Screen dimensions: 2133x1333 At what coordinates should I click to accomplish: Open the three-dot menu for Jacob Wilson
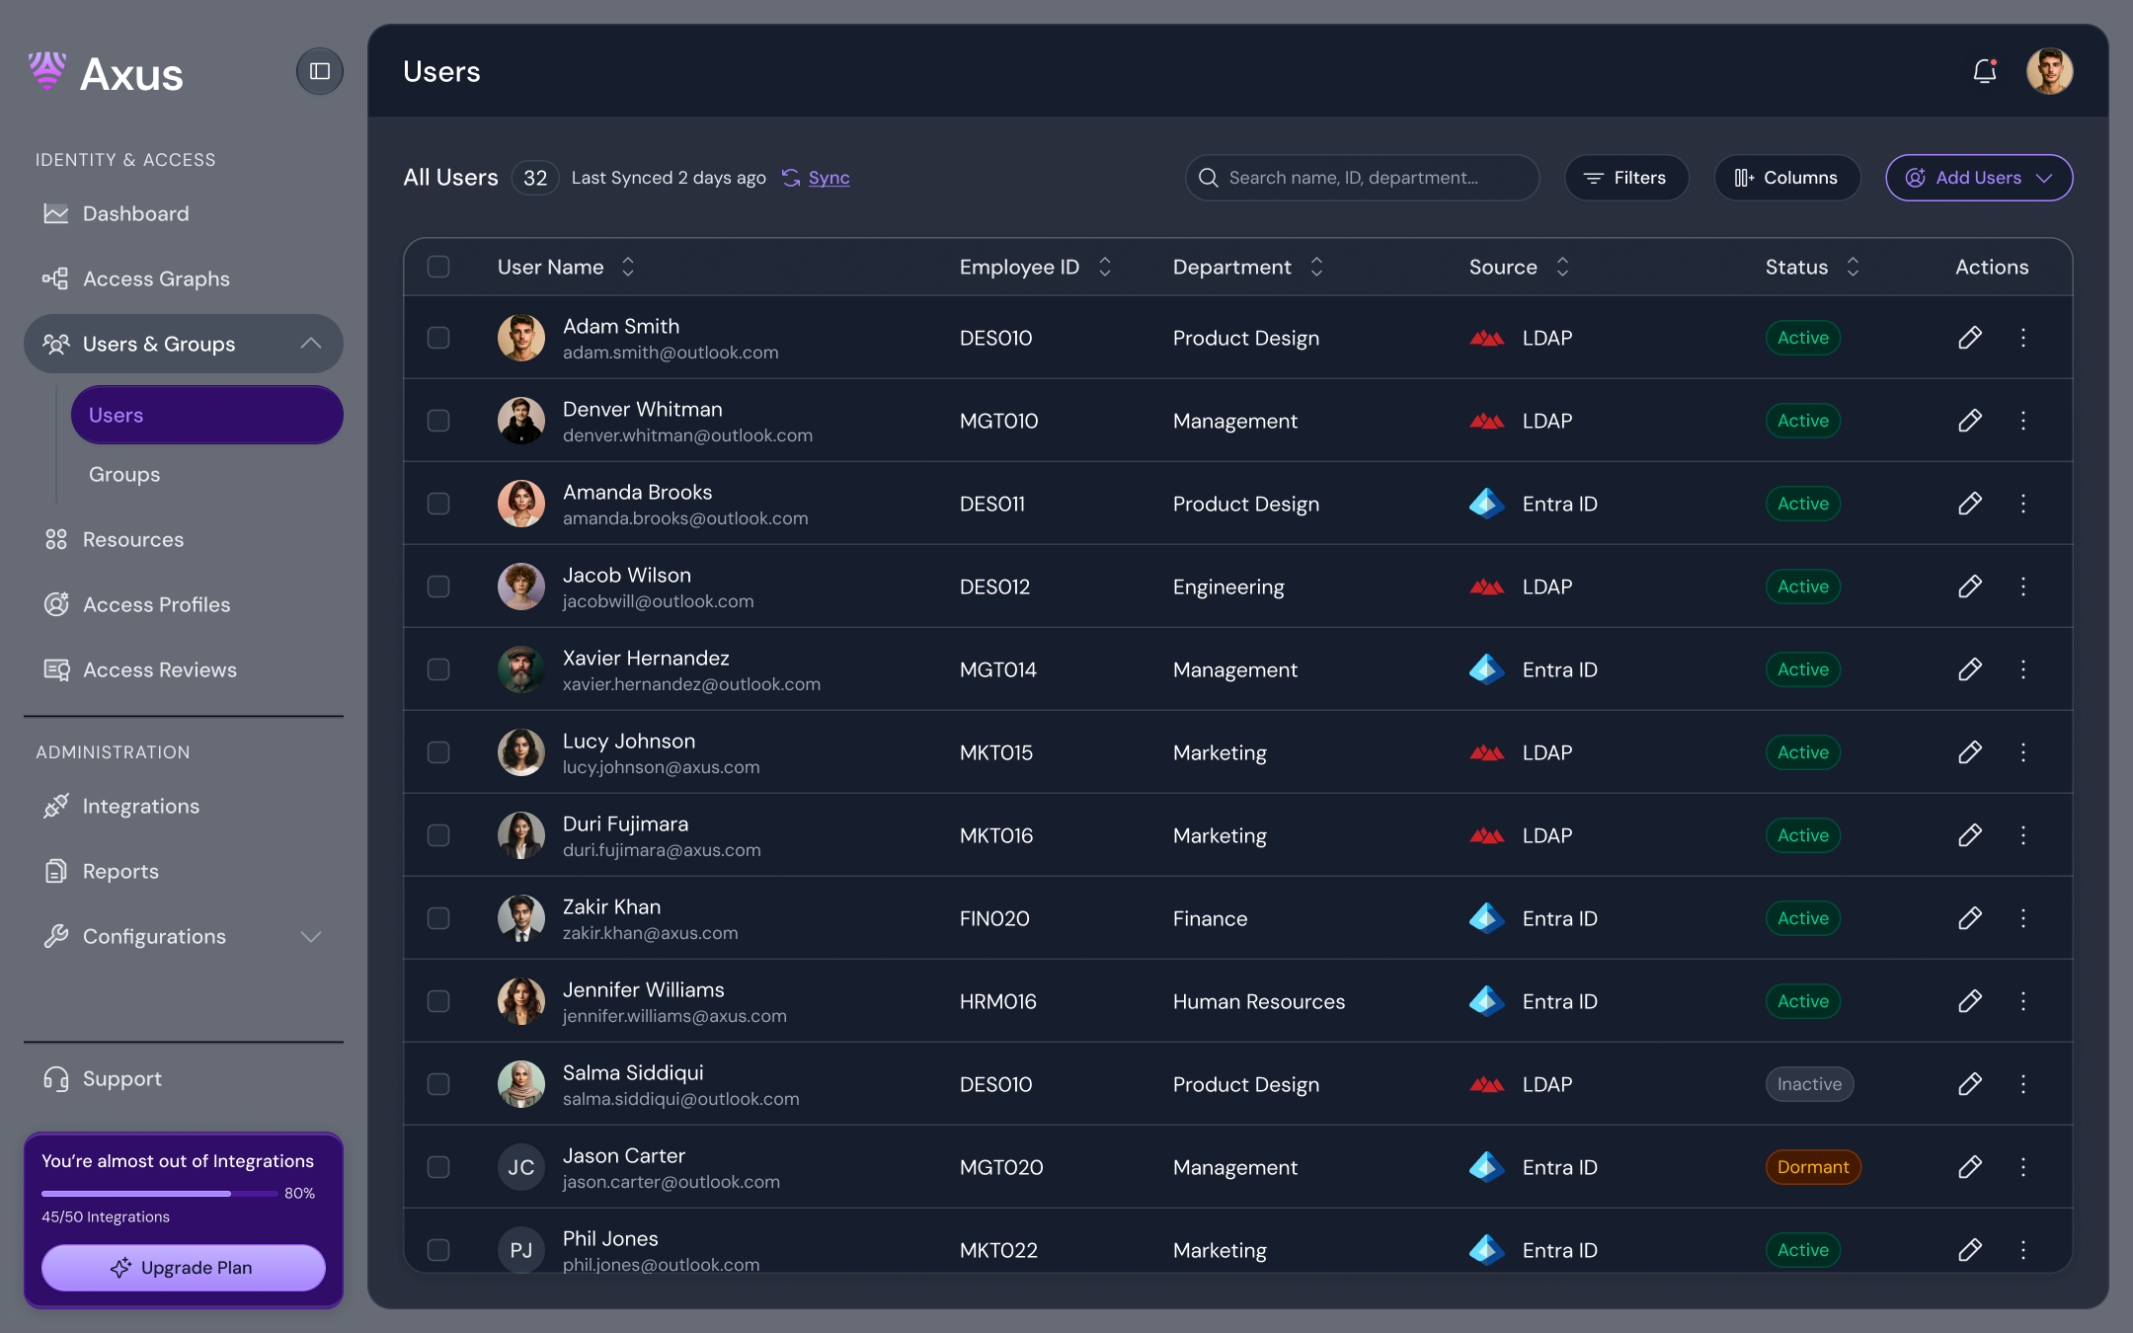2022,587
